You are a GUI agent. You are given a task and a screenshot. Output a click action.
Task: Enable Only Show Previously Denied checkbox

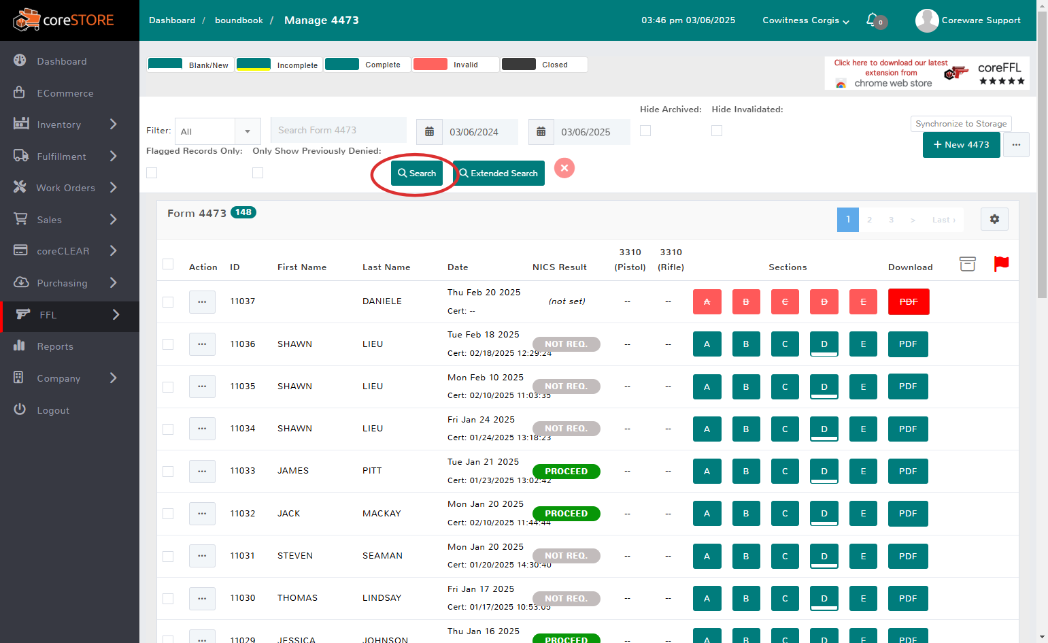click(x=258, y=173)
